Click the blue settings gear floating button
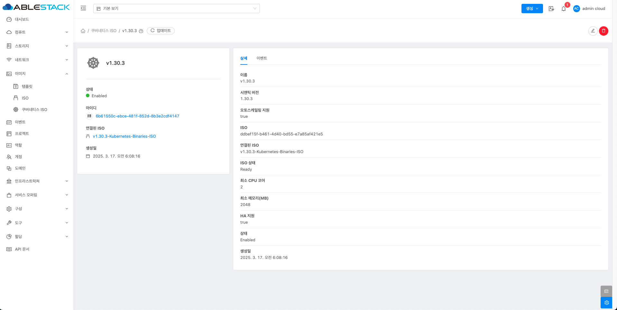 606,303
